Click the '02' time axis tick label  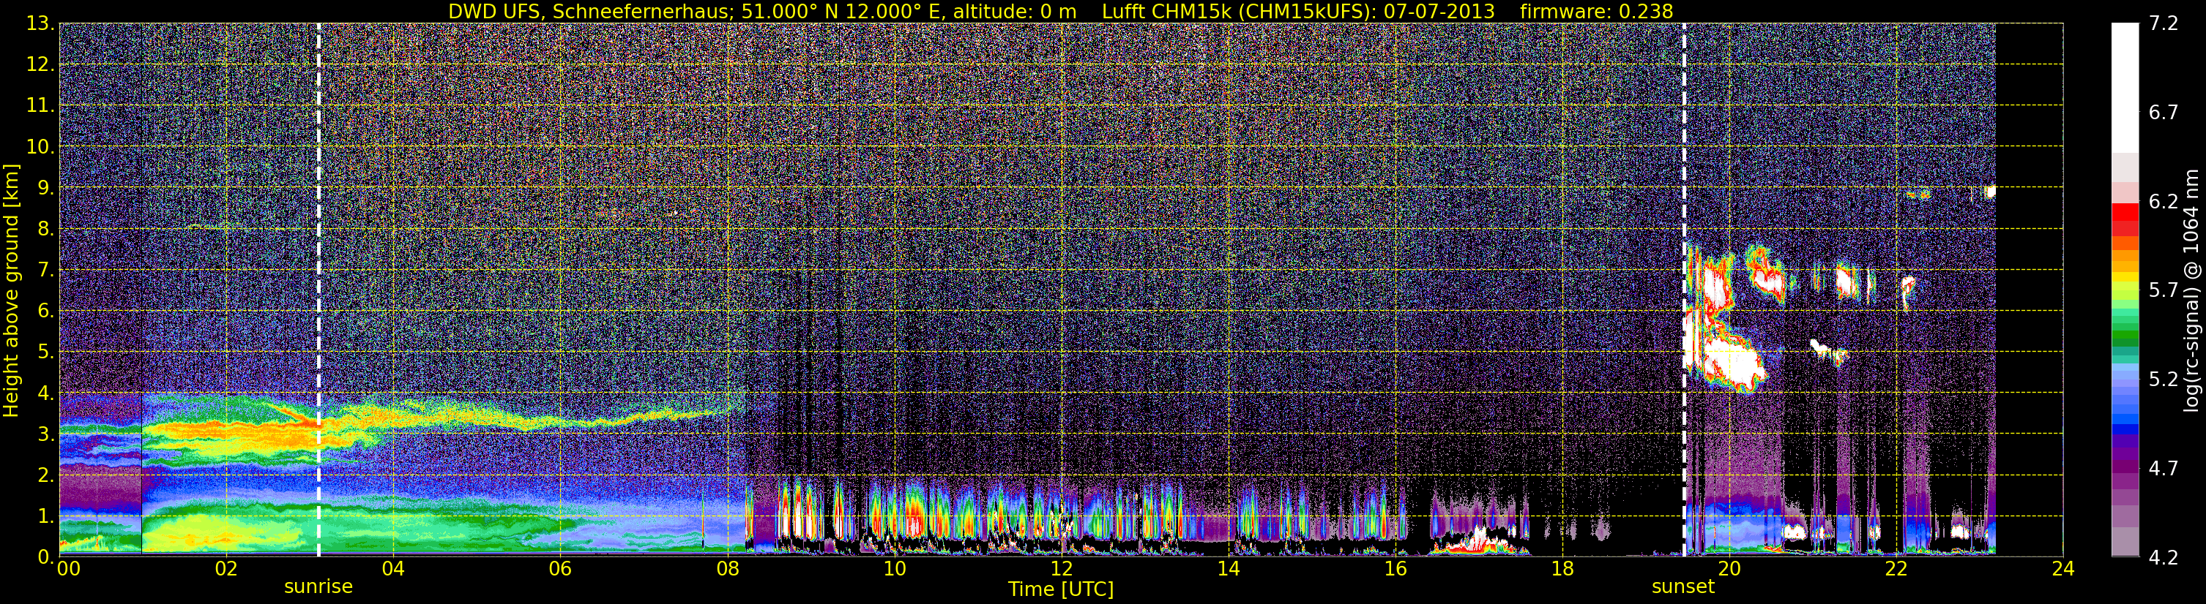pos(226,570)
